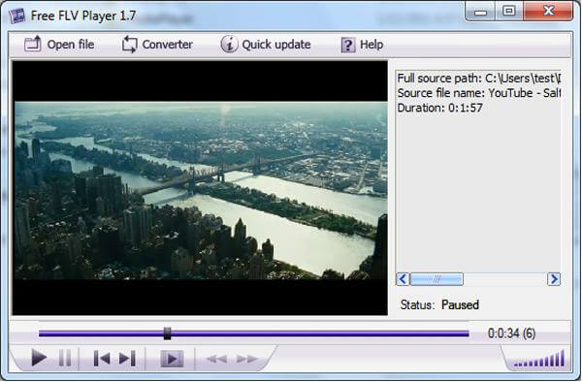Click the 'Source file name' text line
This screenshot has width=582, height=382.
pos(479,93)
